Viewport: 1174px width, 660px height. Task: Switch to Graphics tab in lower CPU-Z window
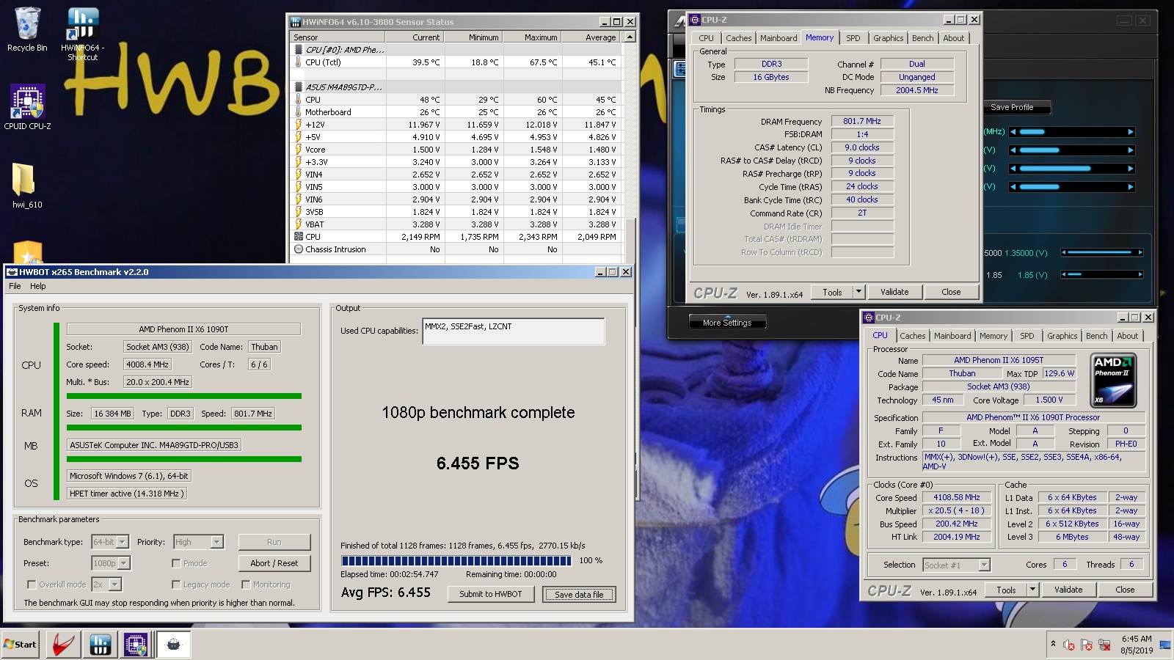(x=1062, y=336)
